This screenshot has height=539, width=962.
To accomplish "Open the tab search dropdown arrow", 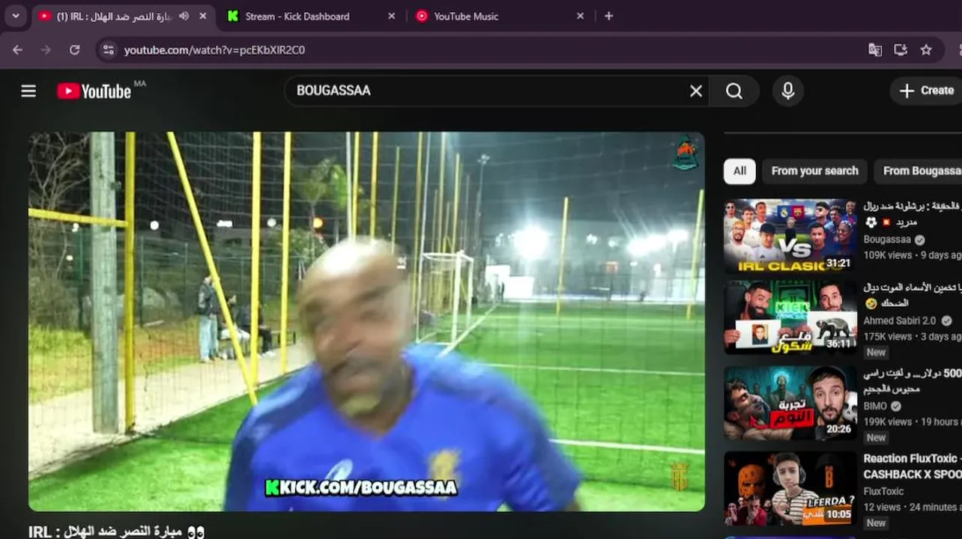I will coord(16,16).
